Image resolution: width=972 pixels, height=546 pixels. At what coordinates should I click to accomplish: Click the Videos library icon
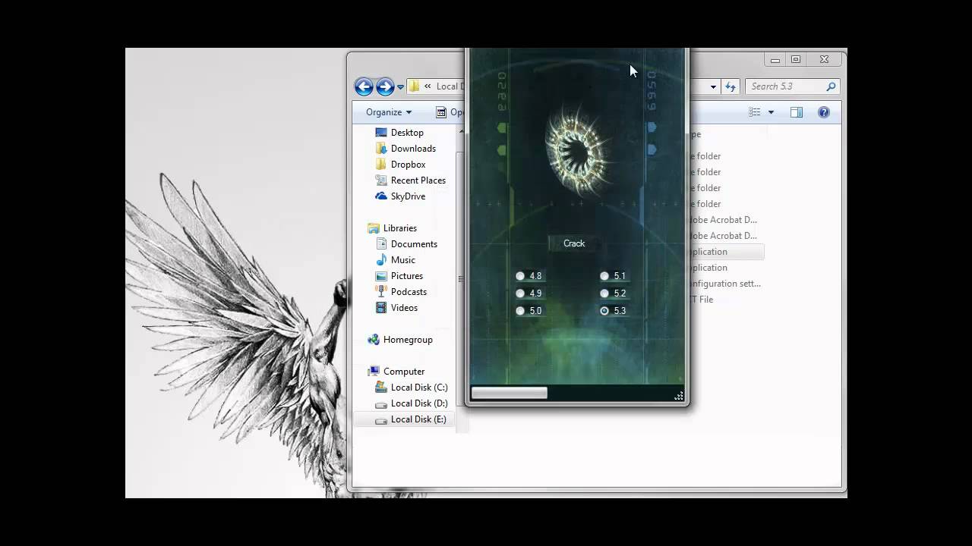point(381,308)
